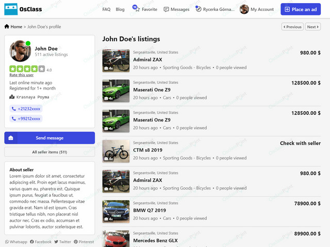Share profile on Twitter
330x247 pixels.
click(x=62, y=242)
